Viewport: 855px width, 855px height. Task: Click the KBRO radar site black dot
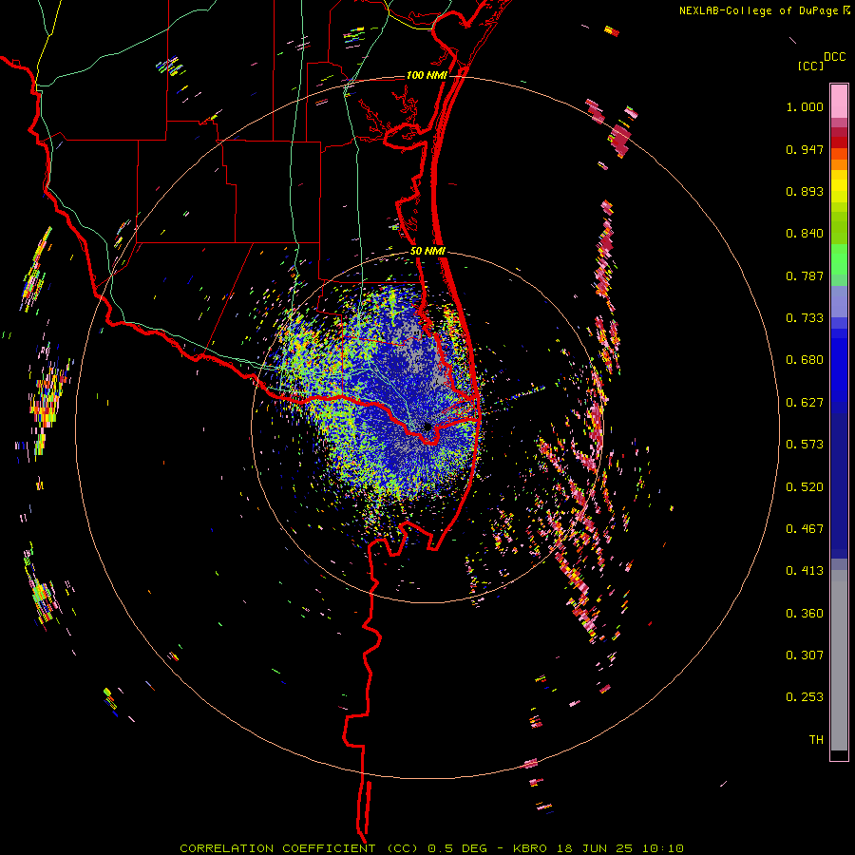(427, 427)
